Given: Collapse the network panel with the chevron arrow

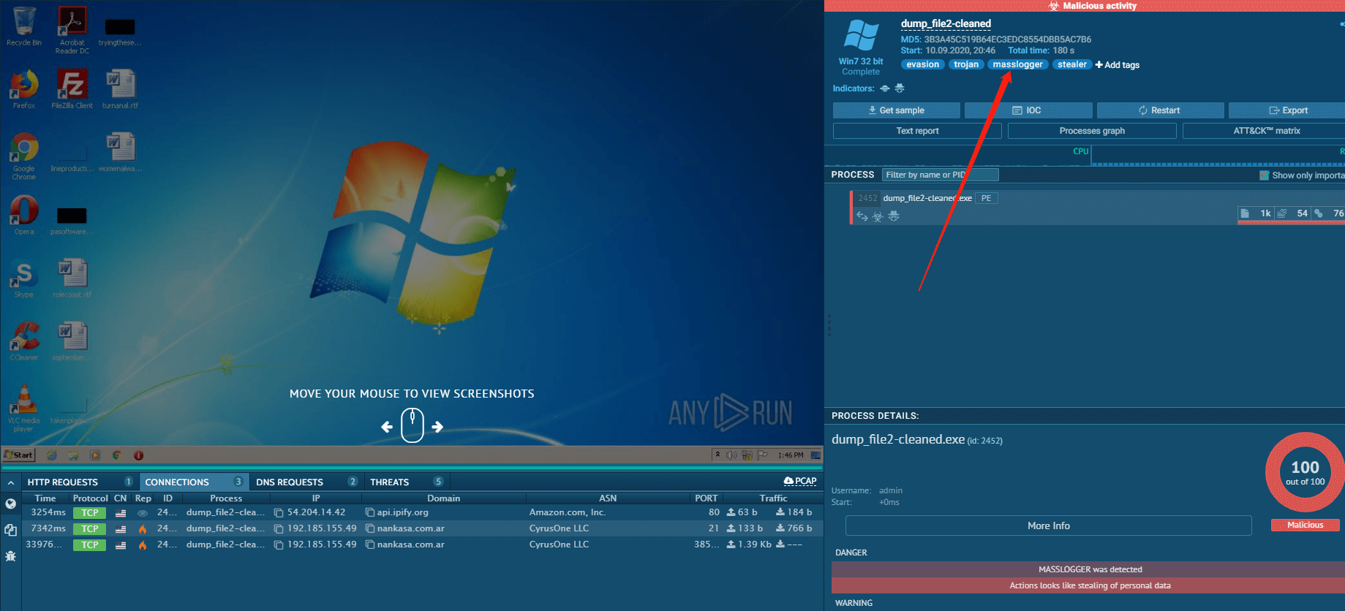Looking at the screenshot, I should 11,482.
